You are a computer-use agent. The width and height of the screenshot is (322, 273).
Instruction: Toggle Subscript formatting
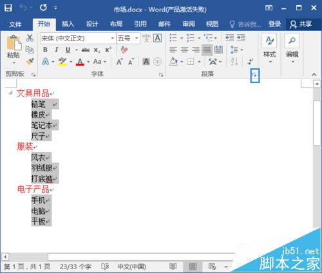click(97, 50)
